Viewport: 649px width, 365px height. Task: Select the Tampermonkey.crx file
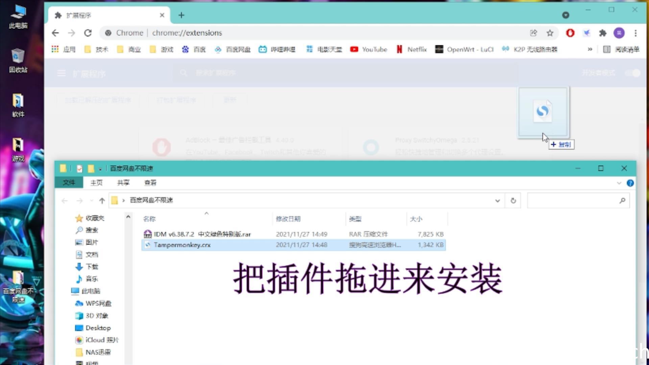(x=294, y=245)
